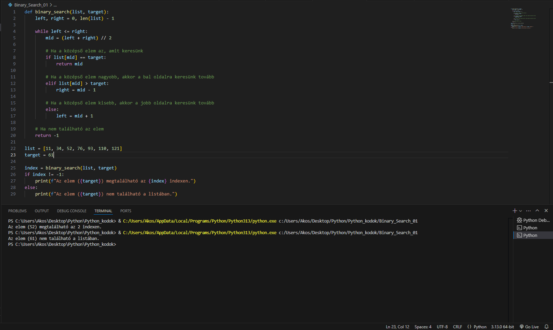Click the curly braces language icon
The image size is (553, 330).
469,327
